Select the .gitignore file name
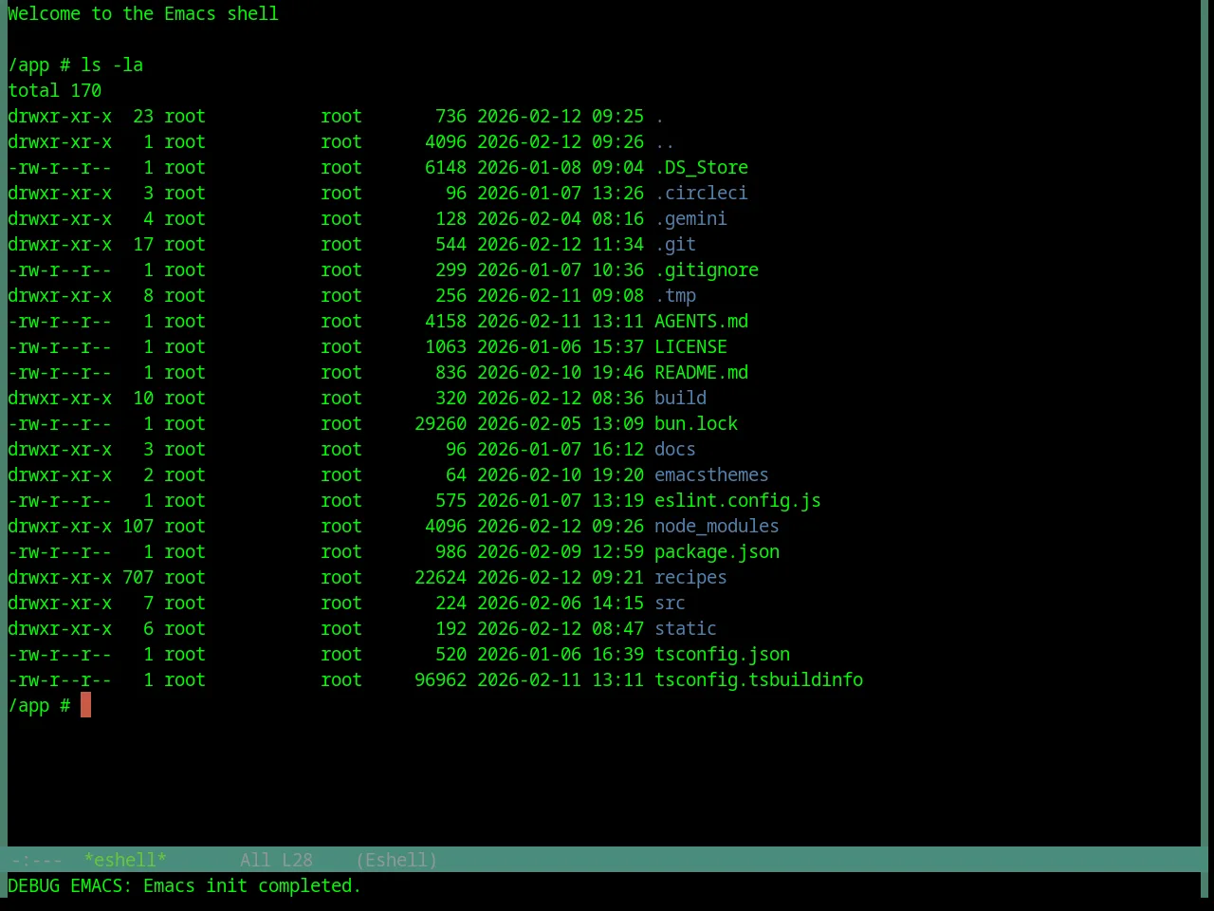Image resolution: width=1214 pixels, height=911 pixels. [707, 270]
